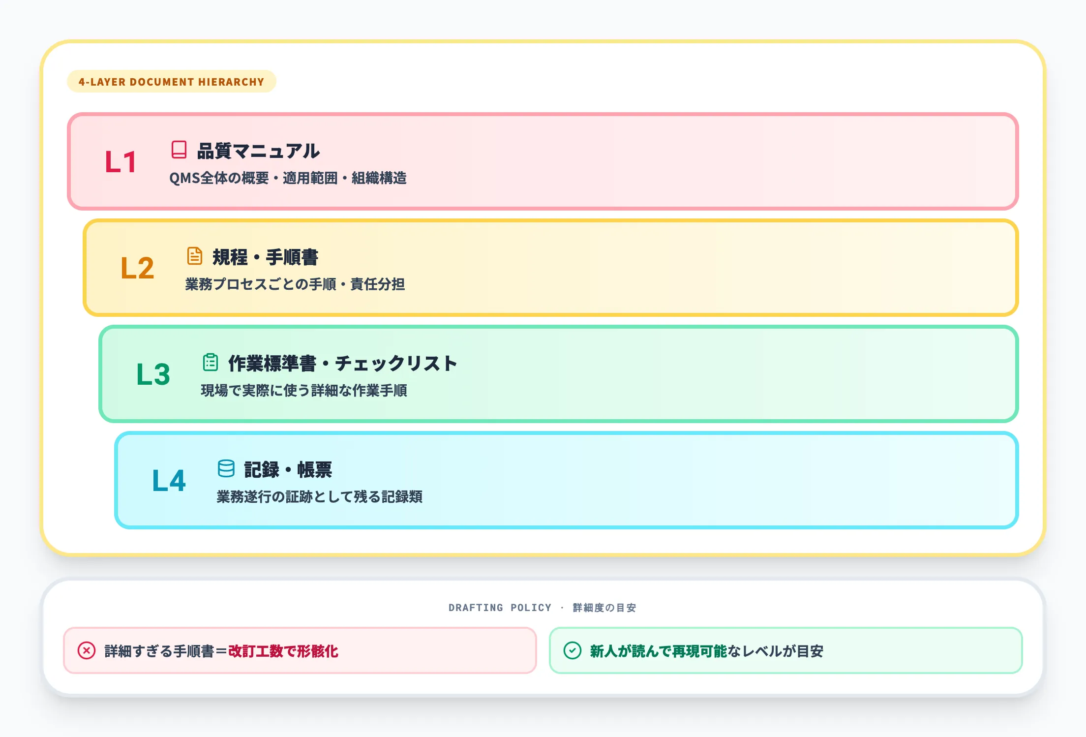Select the document icon beside 規程・手順書

pos(195,255)
